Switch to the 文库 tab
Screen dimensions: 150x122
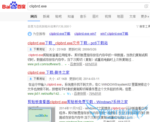coord(133,17)
